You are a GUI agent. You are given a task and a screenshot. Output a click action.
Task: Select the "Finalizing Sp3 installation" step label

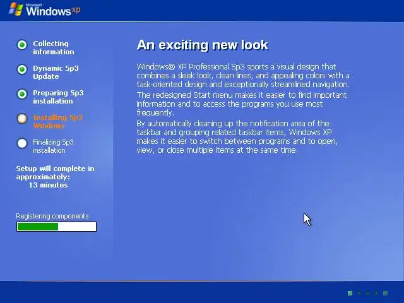[53, 146]
